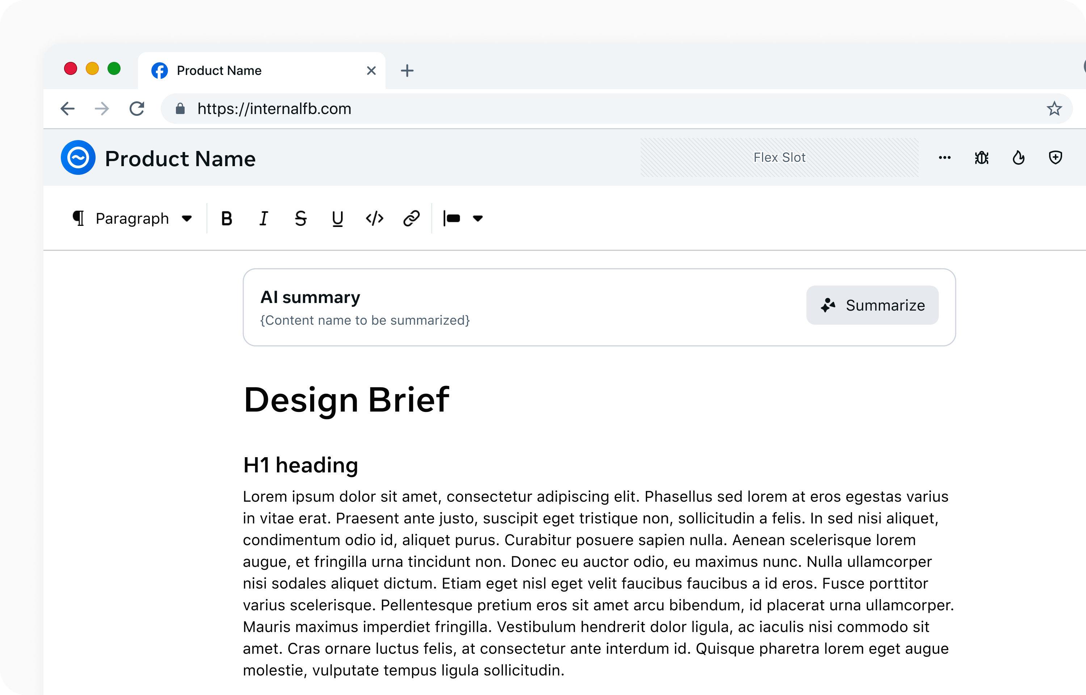The image size is (1086, 695).
Task: Bookmark this page with the star
Action: coord(1054,109)
